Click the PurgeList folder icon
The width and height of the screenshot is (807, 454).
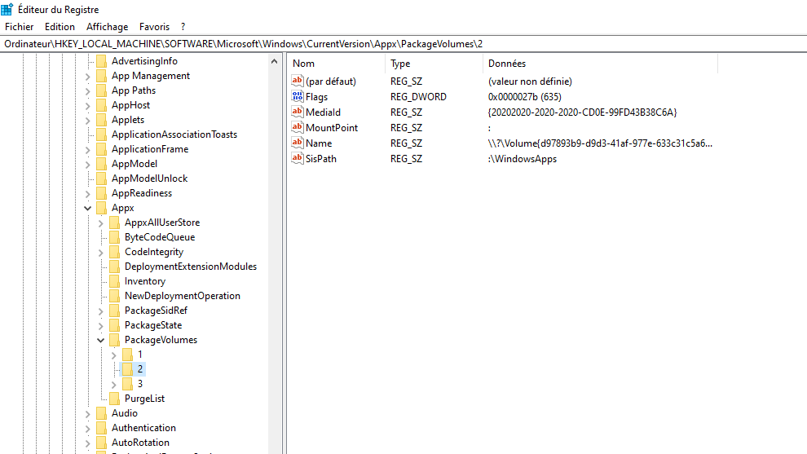click(x=114, y=399)
